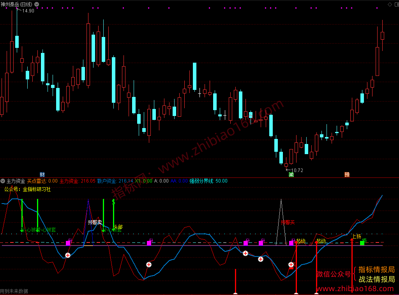Screen dimensions: 399x295
Task: Click the diamond icon at top-right corner
Action: (x=390, y=4)
